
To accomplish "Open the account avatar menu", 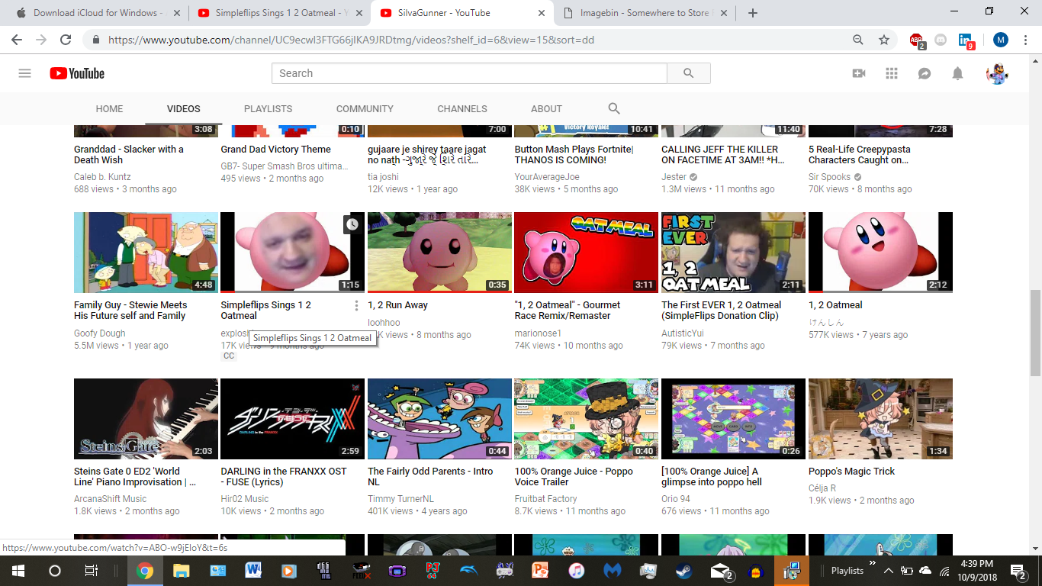I will click(997, 73).
